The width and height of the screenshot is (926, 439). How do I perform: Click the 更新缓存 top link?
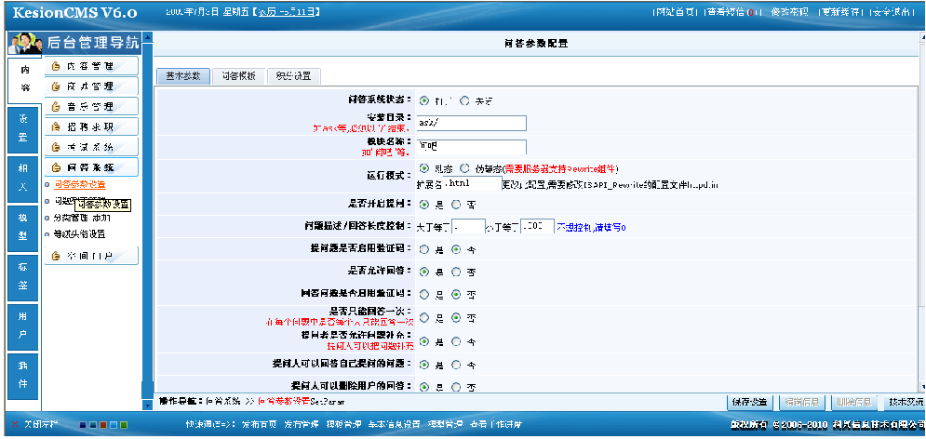[839, 12]
